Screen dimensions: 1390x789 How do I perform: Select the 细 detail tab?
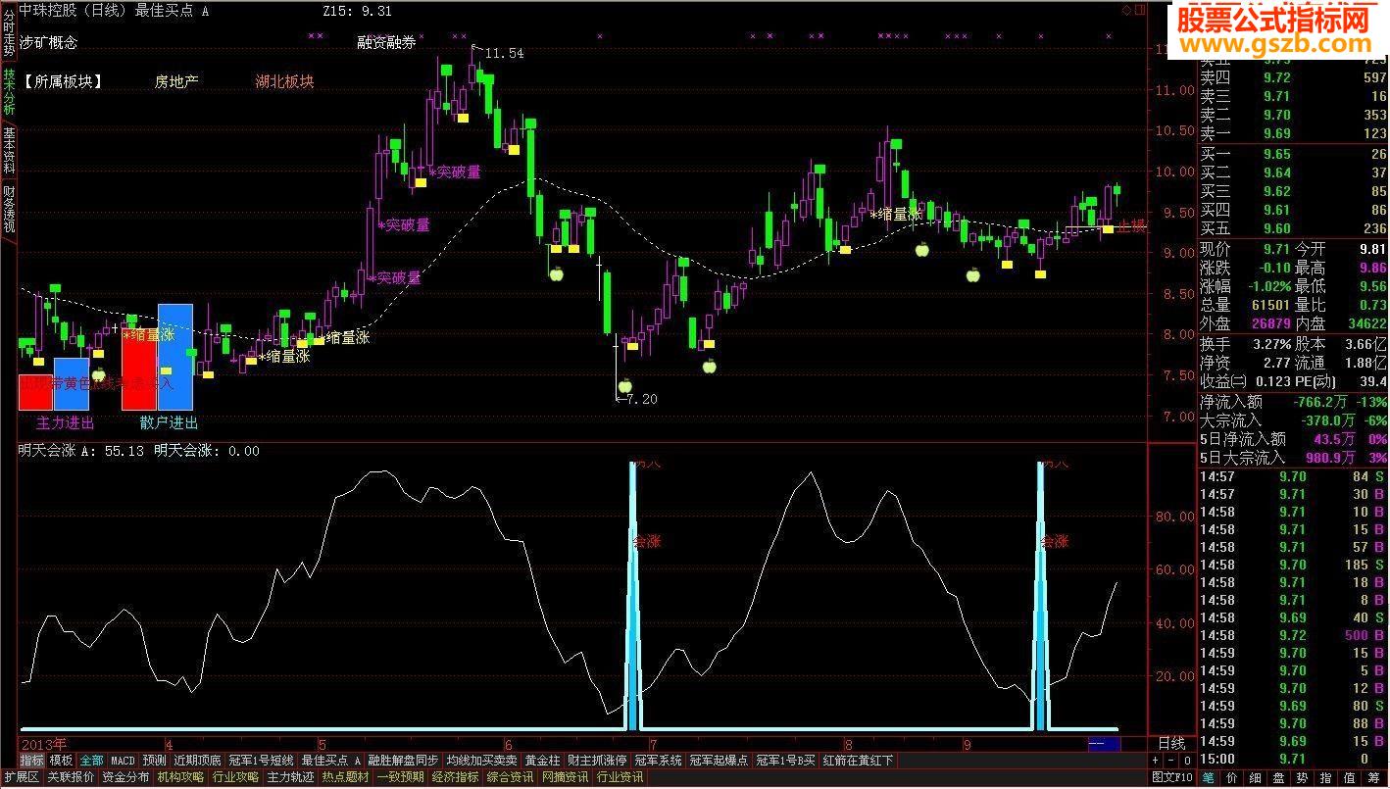coord(1256,778)
